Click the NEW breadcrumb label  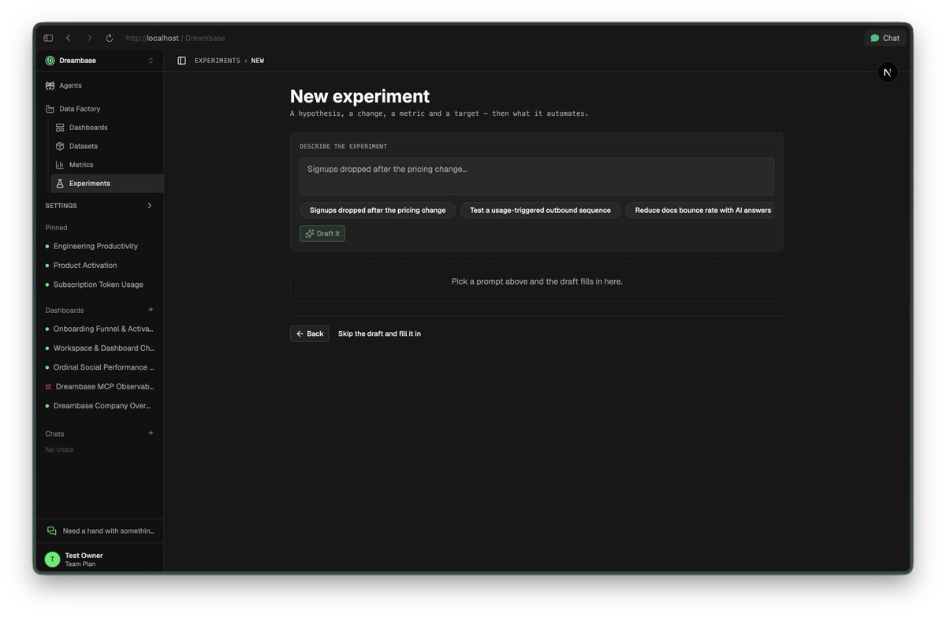[x=258, y=61]
